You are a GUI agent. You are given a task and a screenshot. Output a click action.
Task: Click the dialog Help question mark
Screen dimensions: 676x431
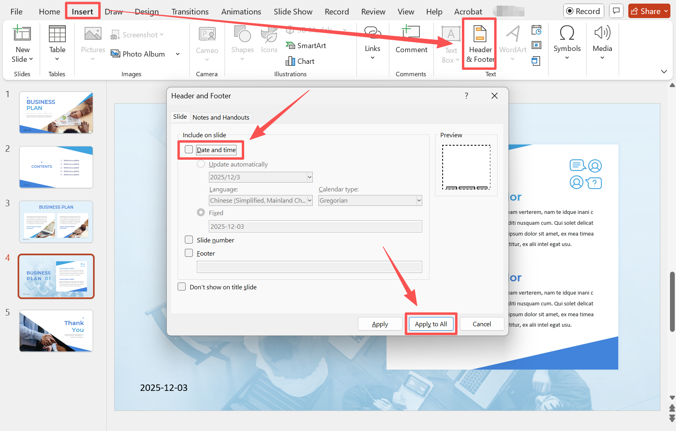466,96
